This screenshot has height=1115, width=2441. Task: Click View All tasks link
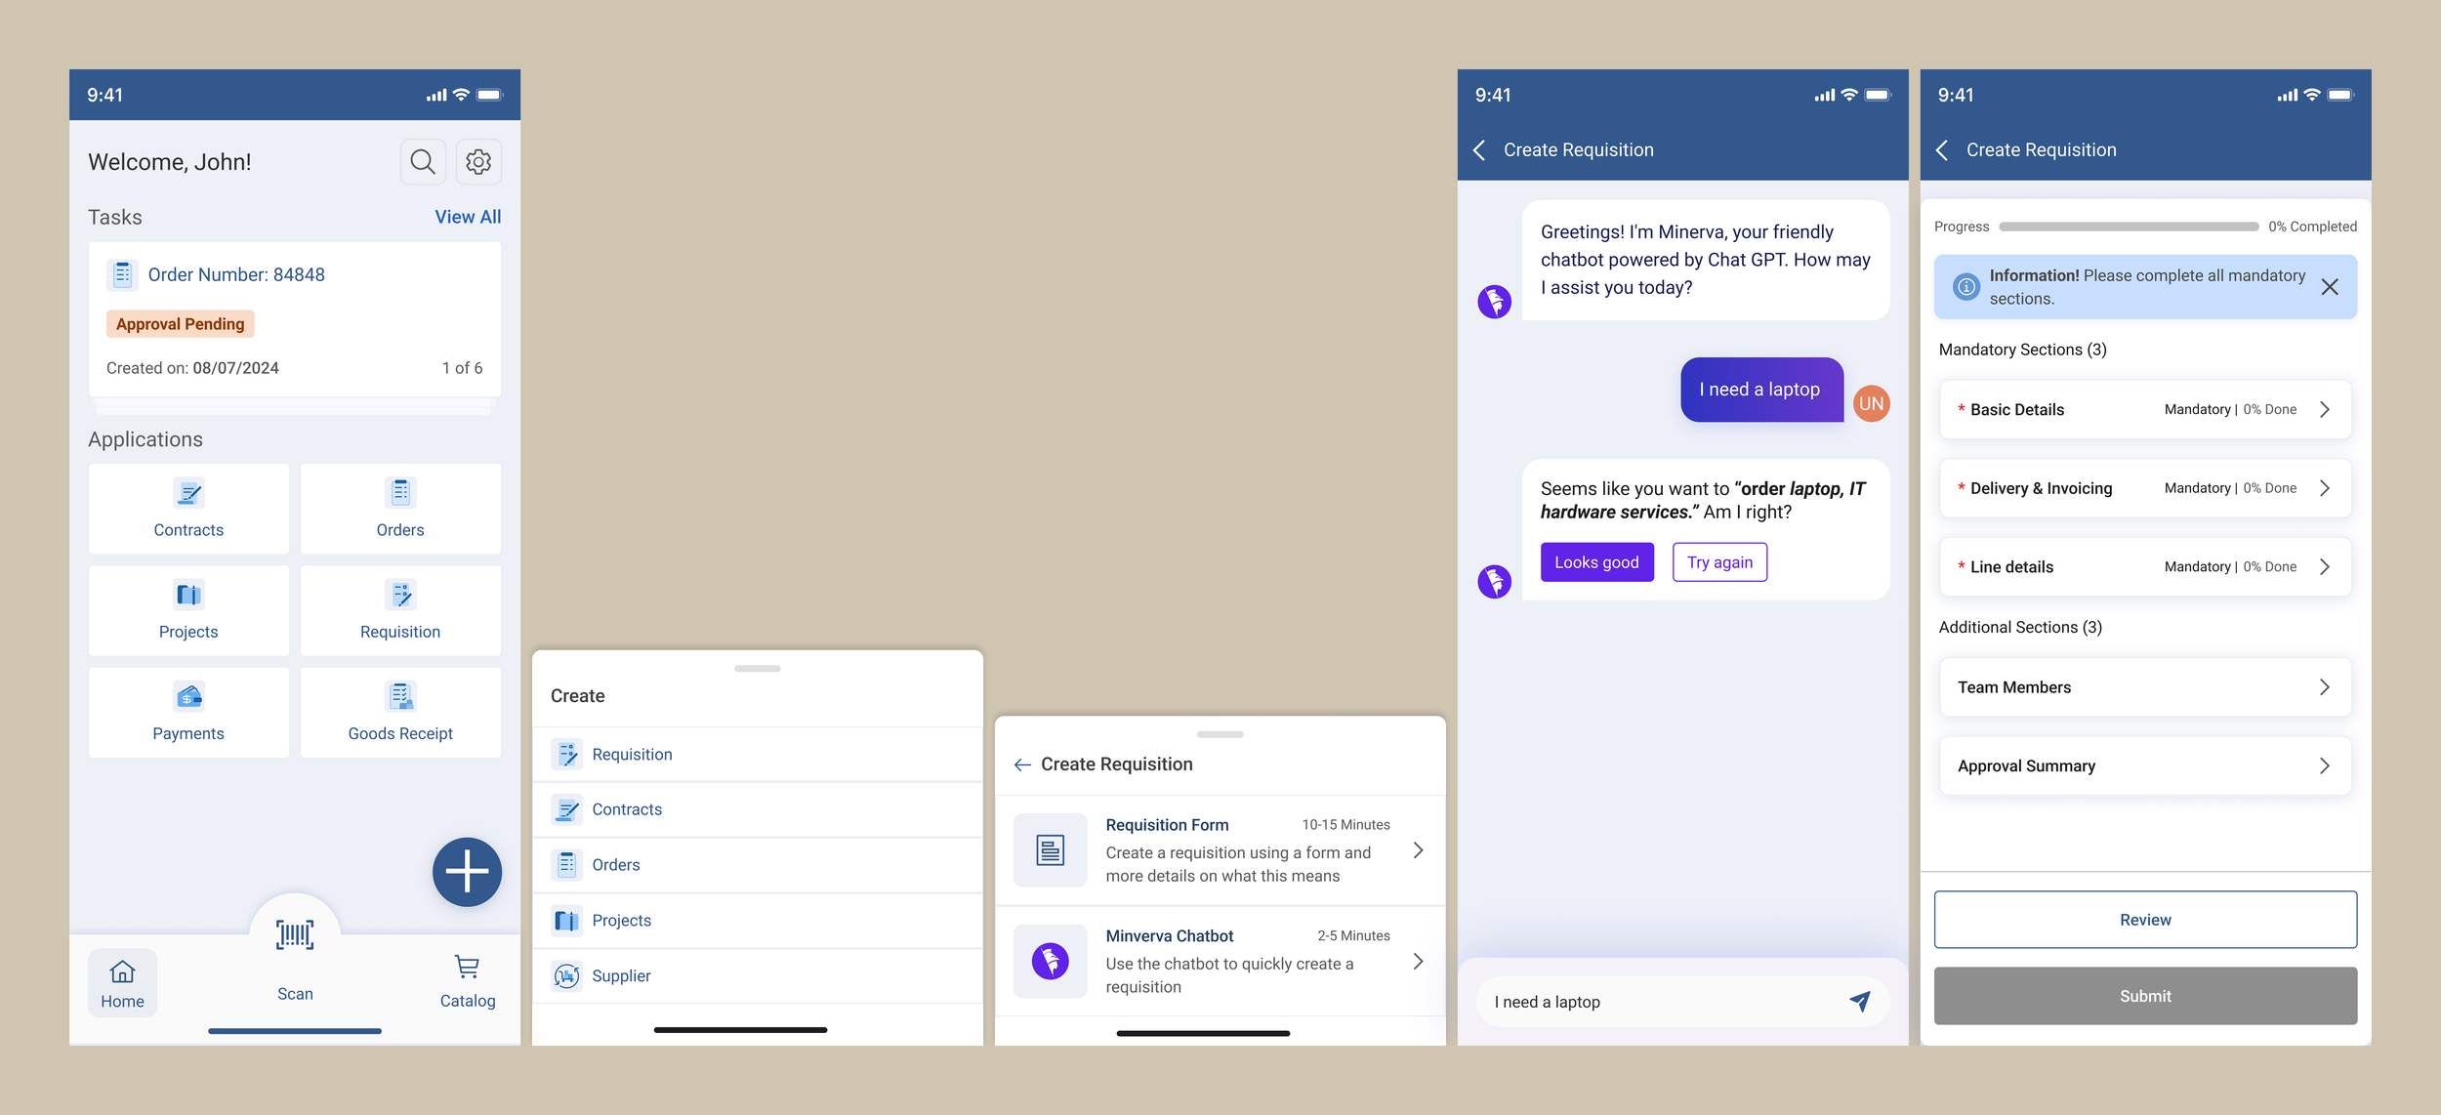pos(468,217)
